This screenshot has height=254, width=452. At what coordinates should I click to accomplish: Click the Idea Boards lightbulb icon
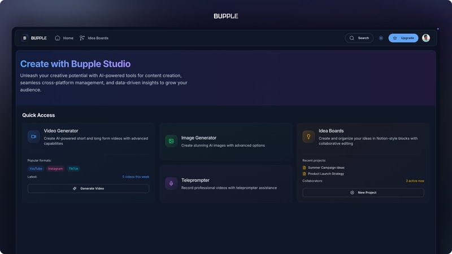pyautogui.click(x=308, y=137)
